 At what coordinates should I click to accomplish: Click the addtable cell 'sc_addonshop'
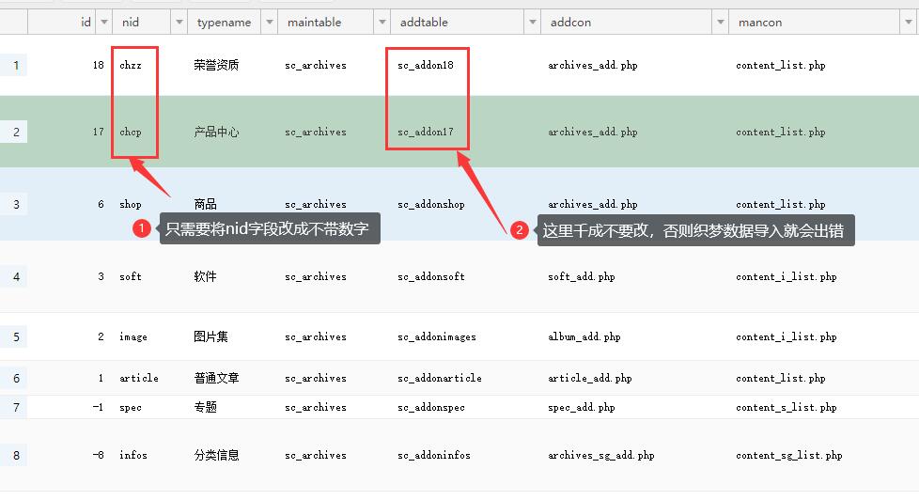point(430,205)
